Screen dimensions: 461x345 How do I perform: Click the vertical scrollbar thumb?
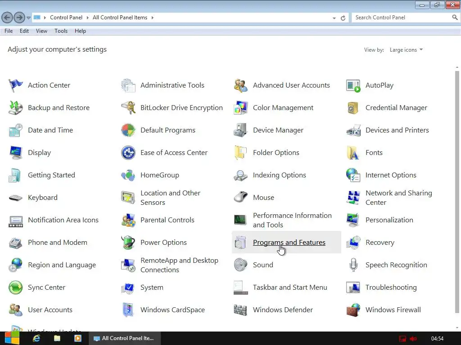pyautogui.click(x=457, y=192)
